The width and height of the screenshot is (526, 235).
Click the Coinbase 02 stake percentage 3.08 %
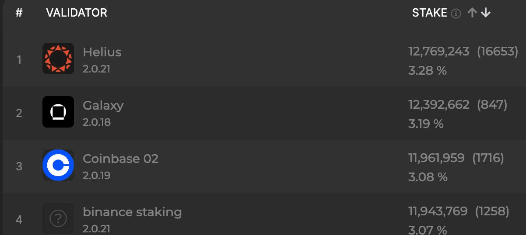(428, 177)
